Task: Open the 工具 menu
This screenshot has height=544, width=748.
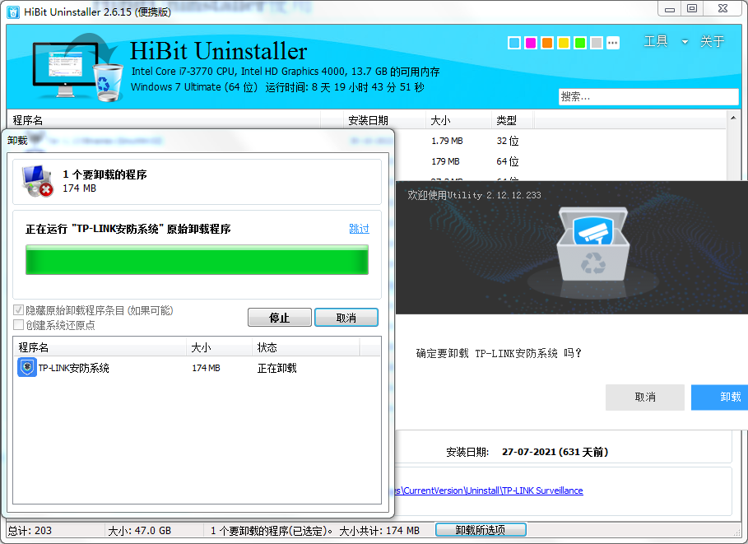Action: 655,42
